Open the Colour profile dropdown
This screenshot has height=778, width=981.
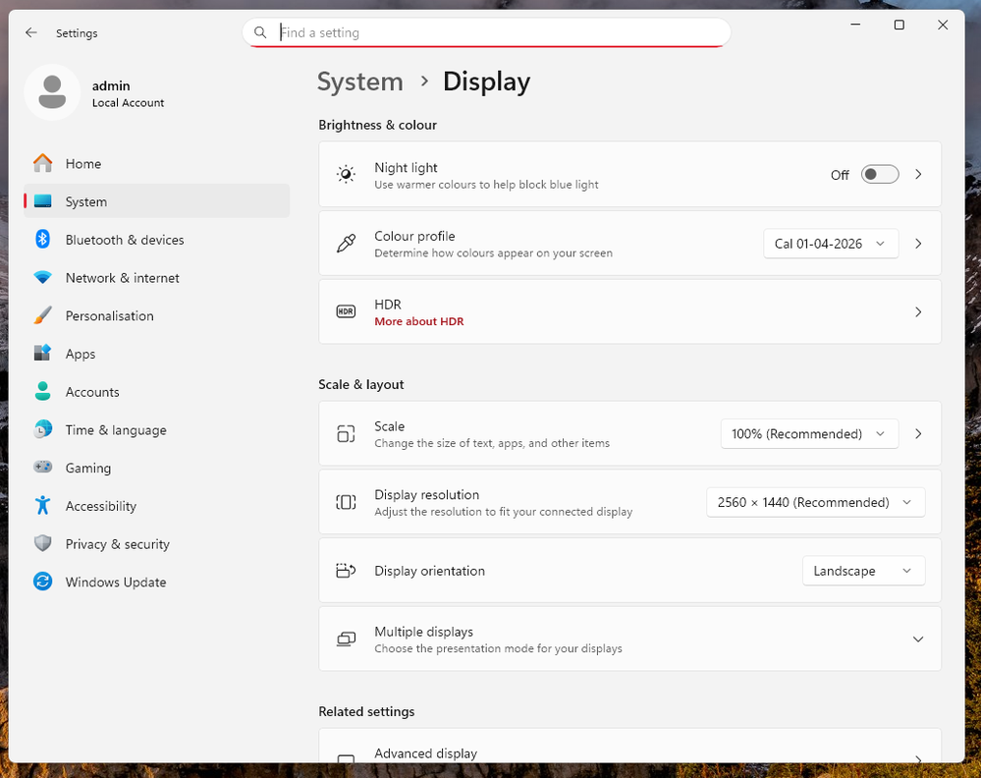830,244
